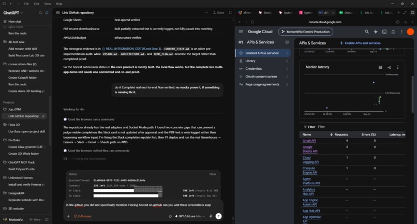The width and height of the screenshot is (417, 224).
Task: Open Median latency chart more options
Action: coord(397,67)
